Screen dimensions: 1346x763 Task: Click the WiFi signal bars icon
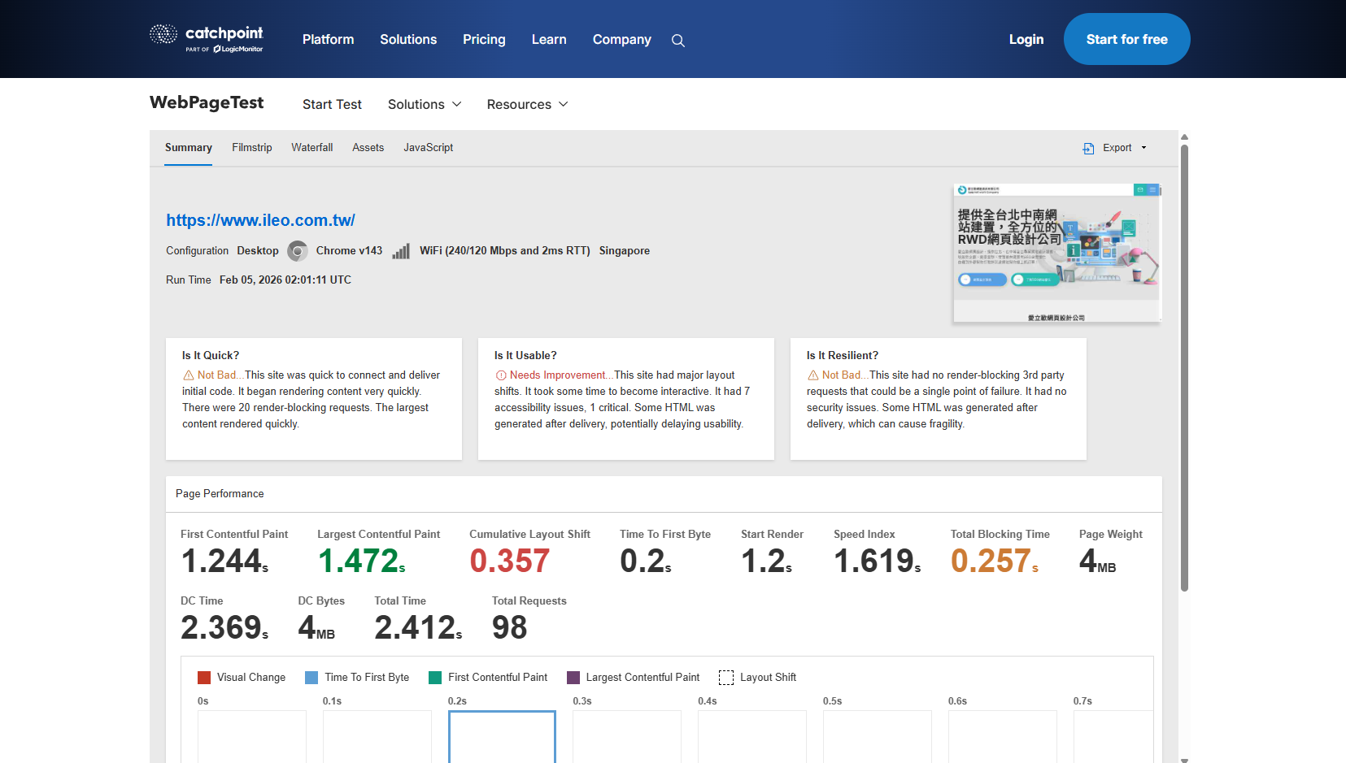tap(401, 251)
